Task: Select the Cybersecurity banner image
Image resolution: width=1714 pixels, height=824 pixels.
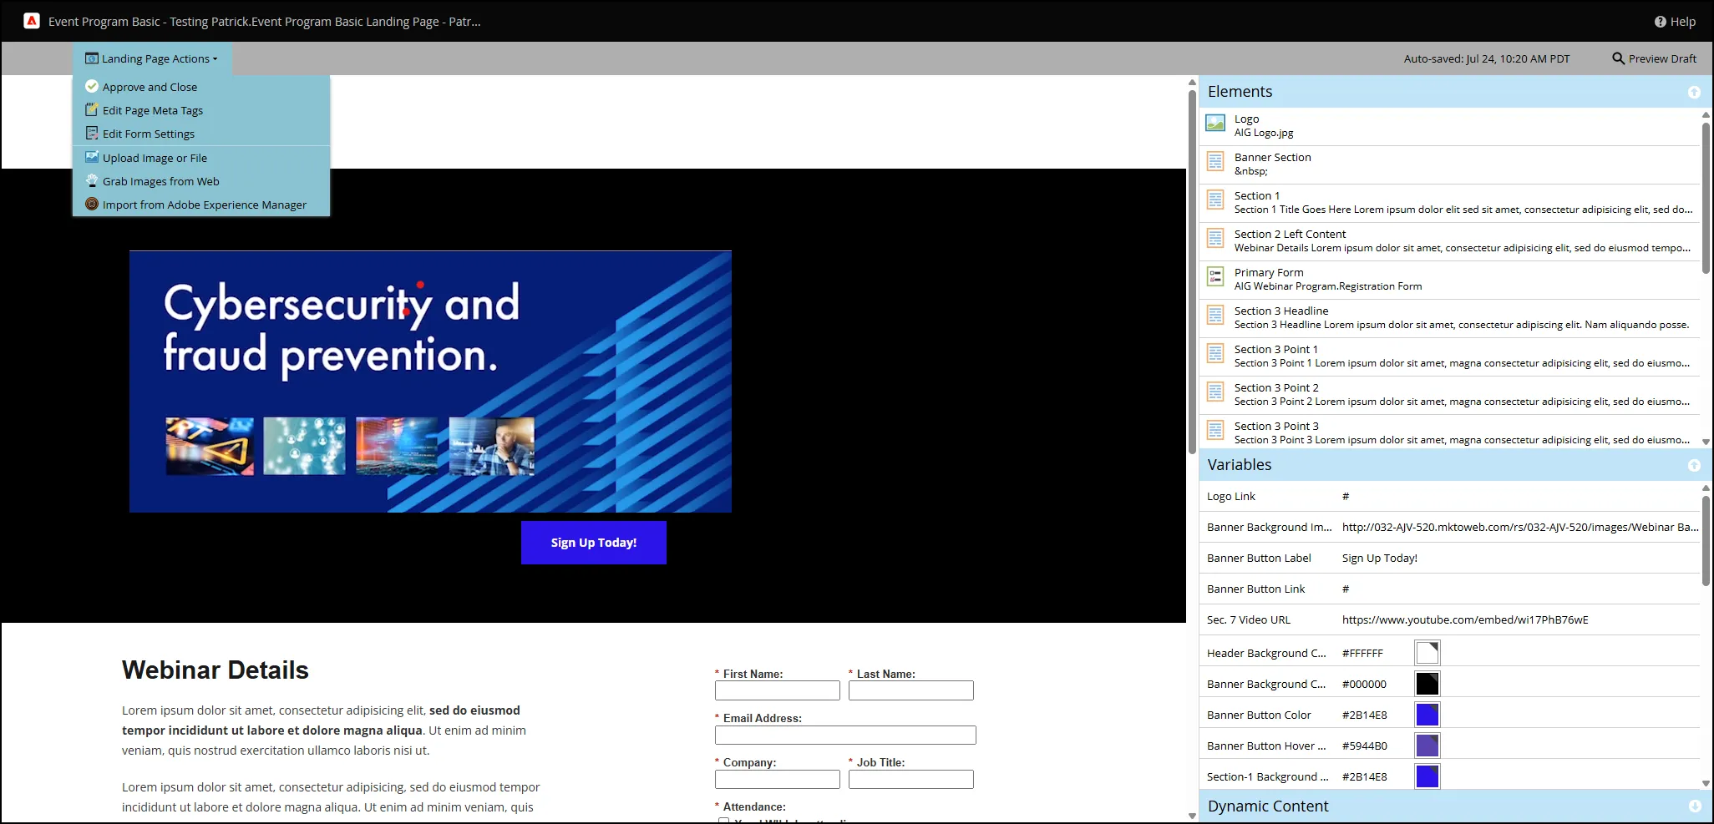Action: click(x=430, y=382)
